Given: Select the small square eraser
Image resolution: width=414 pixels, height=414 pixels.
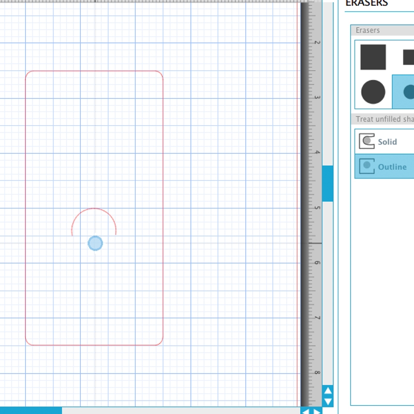Looking at the screenshot, I should (x=408, y=57).
